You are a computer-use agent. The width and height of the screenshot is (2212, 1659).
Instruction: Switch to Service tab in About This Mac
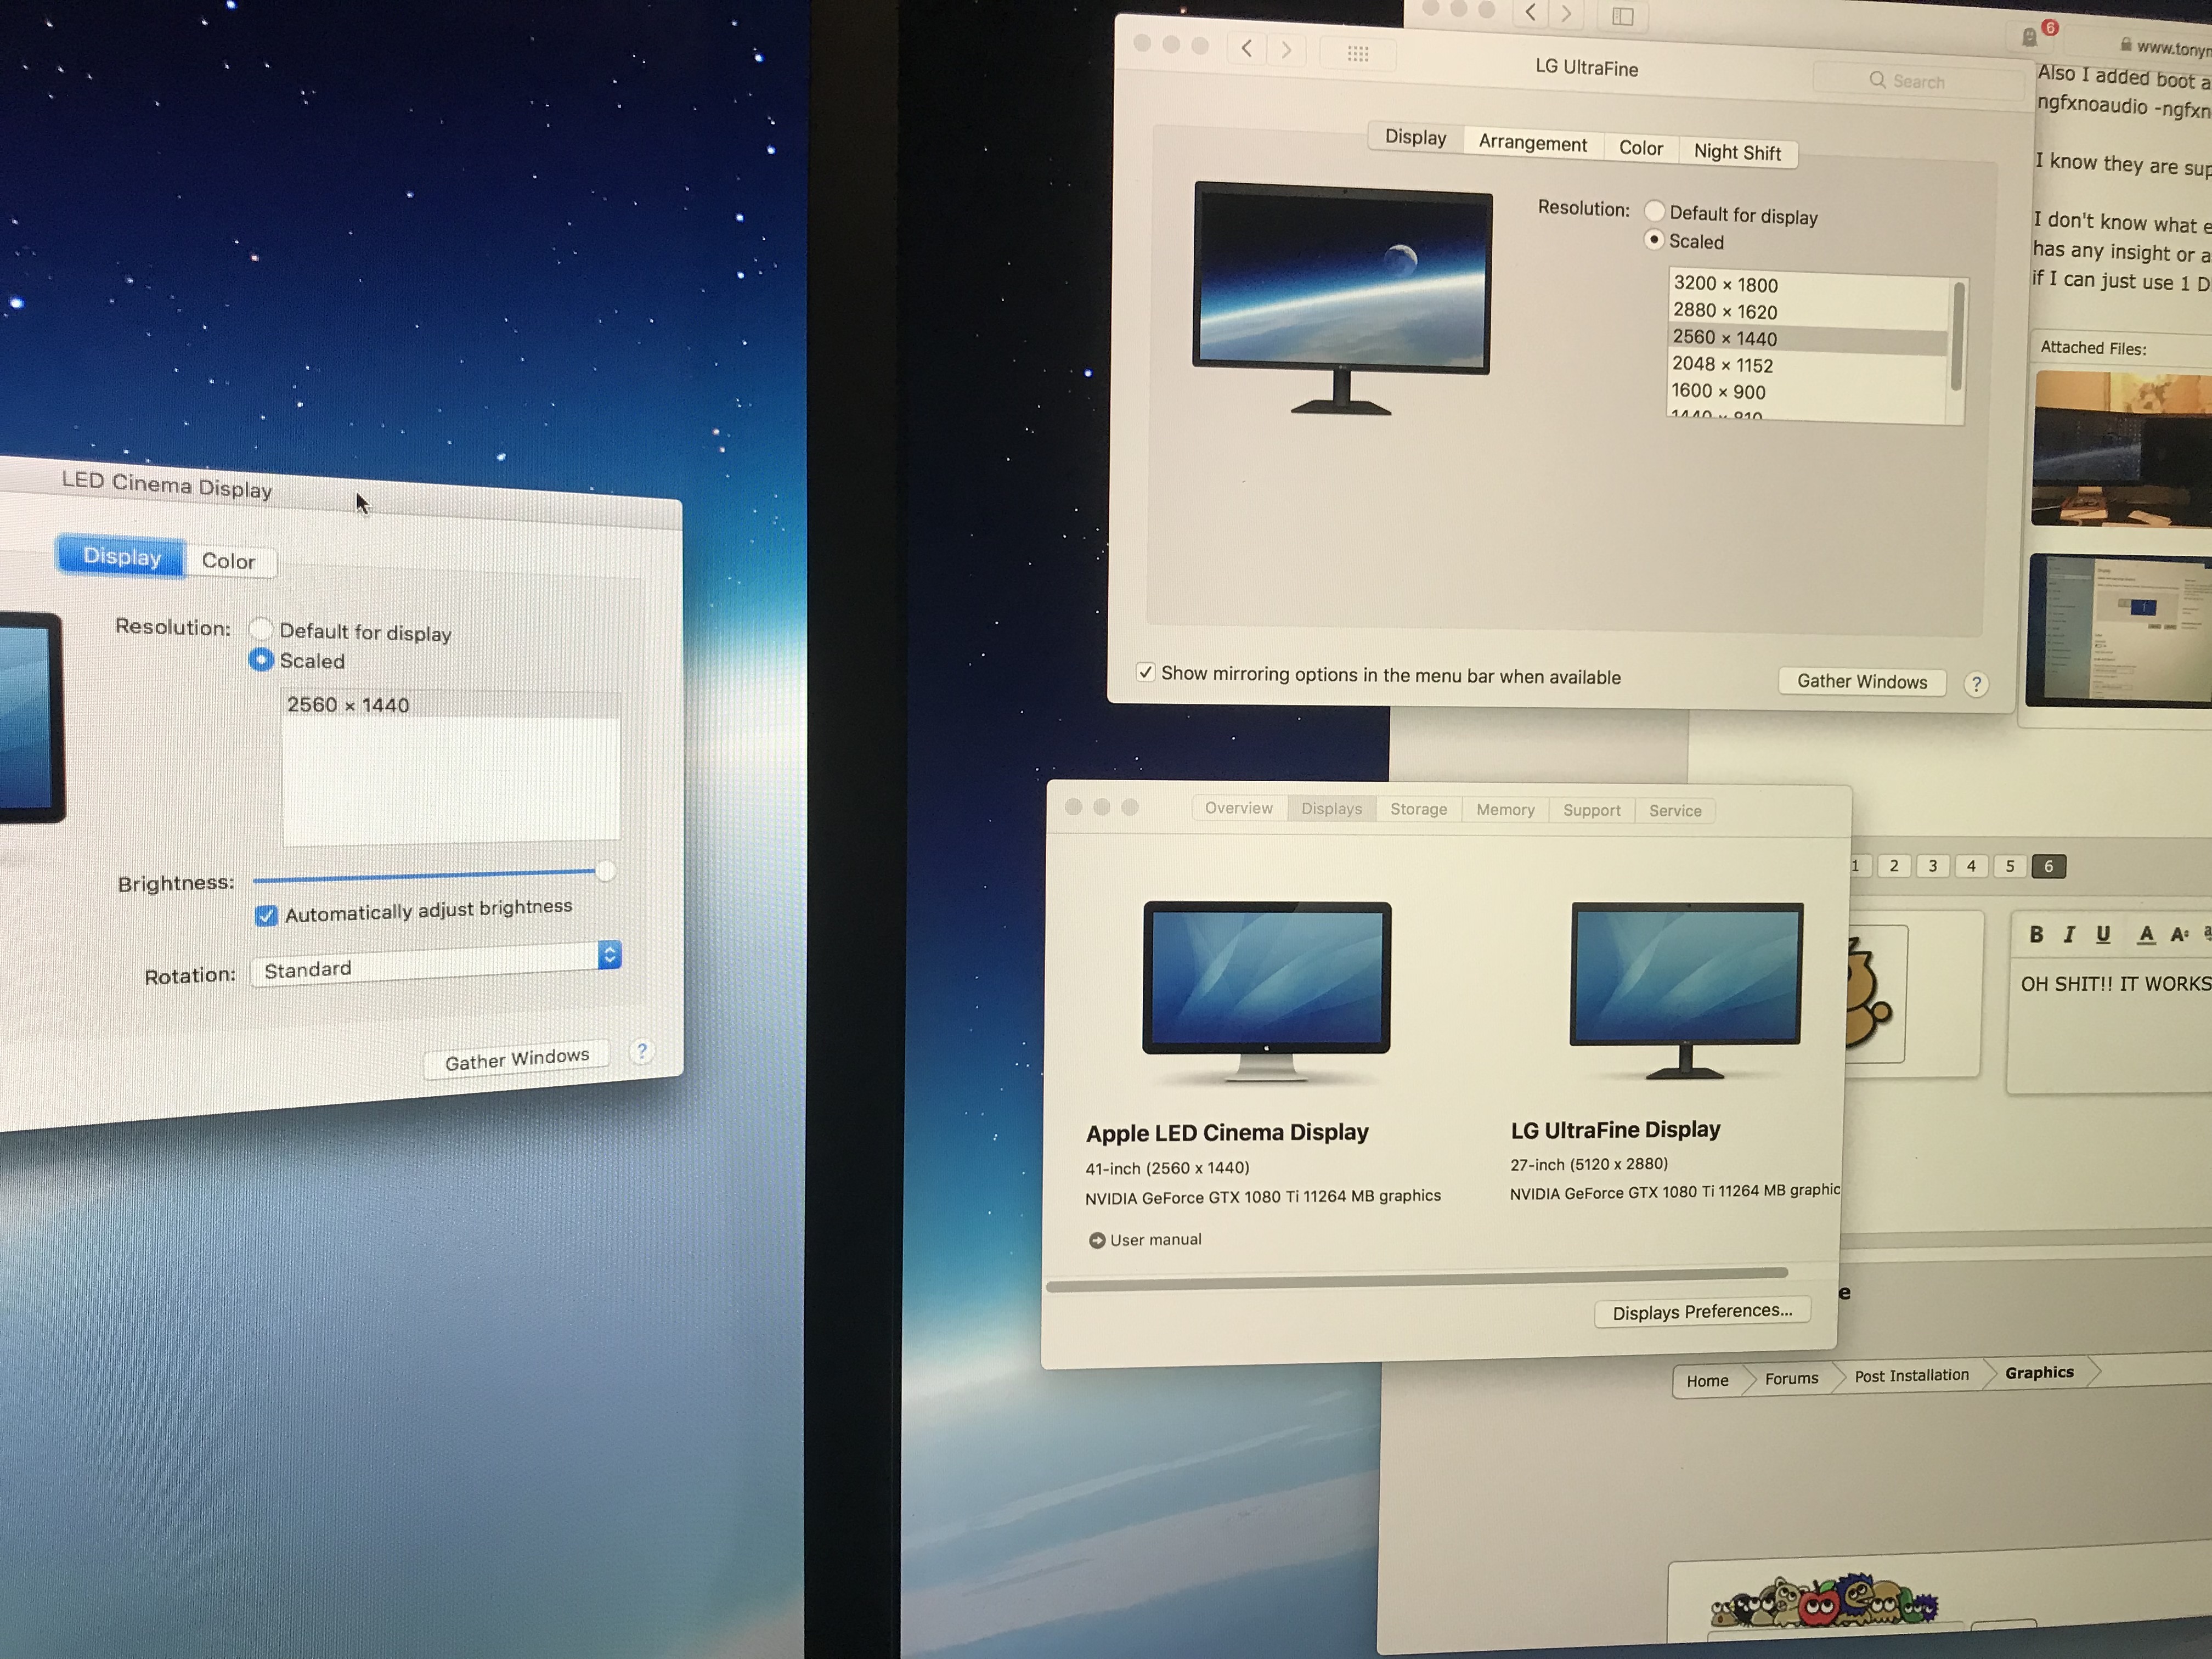point(1675,811)
